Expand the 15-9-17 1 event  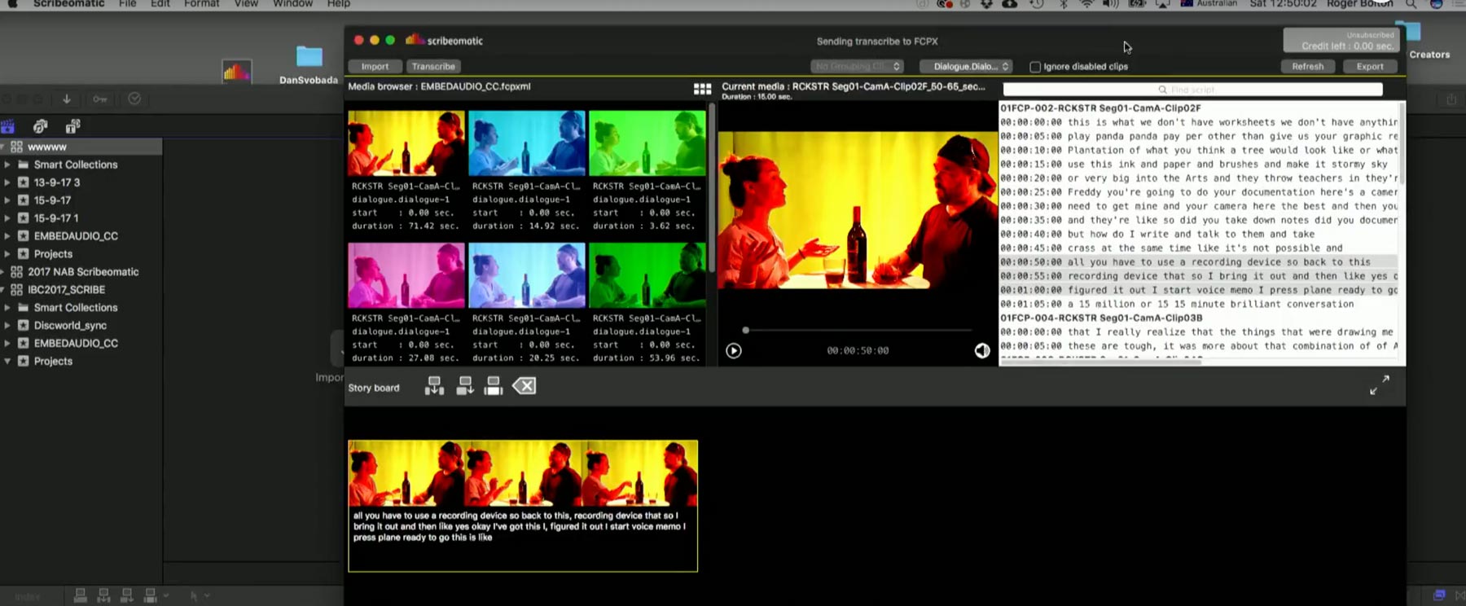7,218
